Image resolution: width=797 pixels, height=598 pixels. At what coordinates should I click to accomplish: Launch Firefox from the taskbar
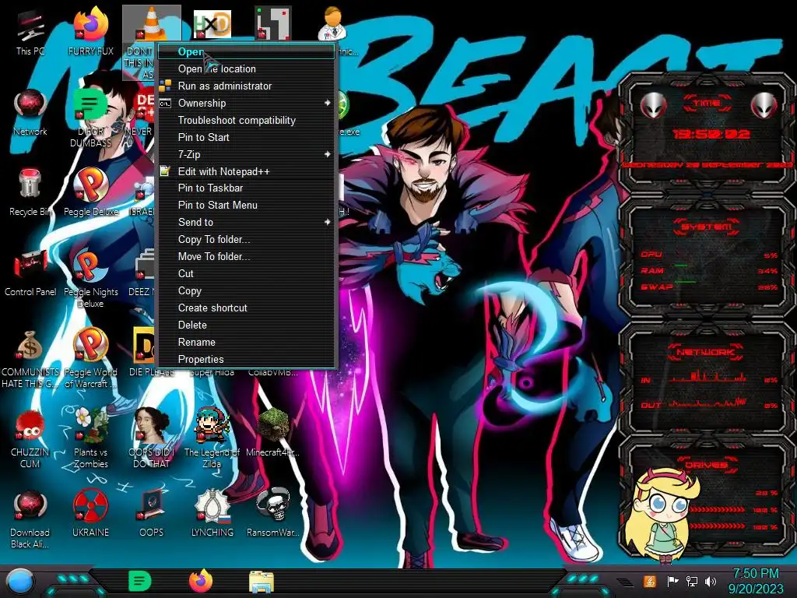point(201,581)
